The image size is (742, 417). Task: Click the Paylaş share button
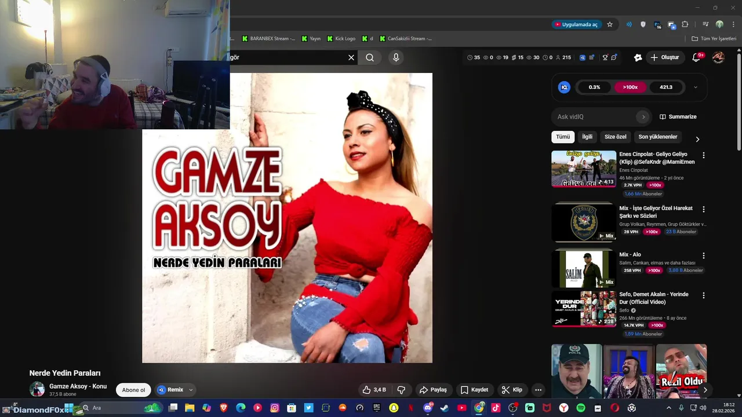pos(434,390)
